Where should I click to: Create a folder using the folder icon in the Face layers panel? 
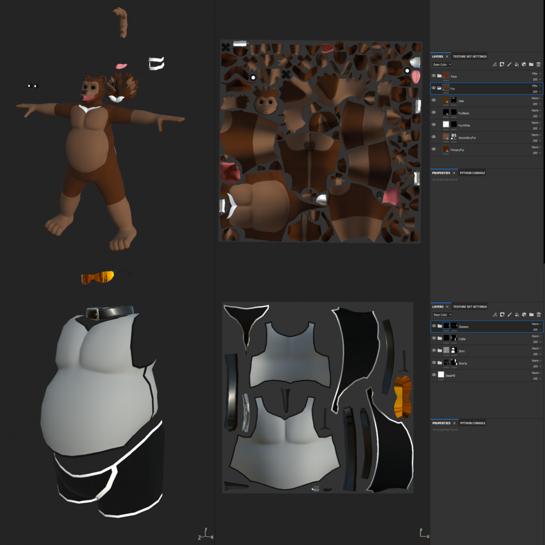click(531, 65)
